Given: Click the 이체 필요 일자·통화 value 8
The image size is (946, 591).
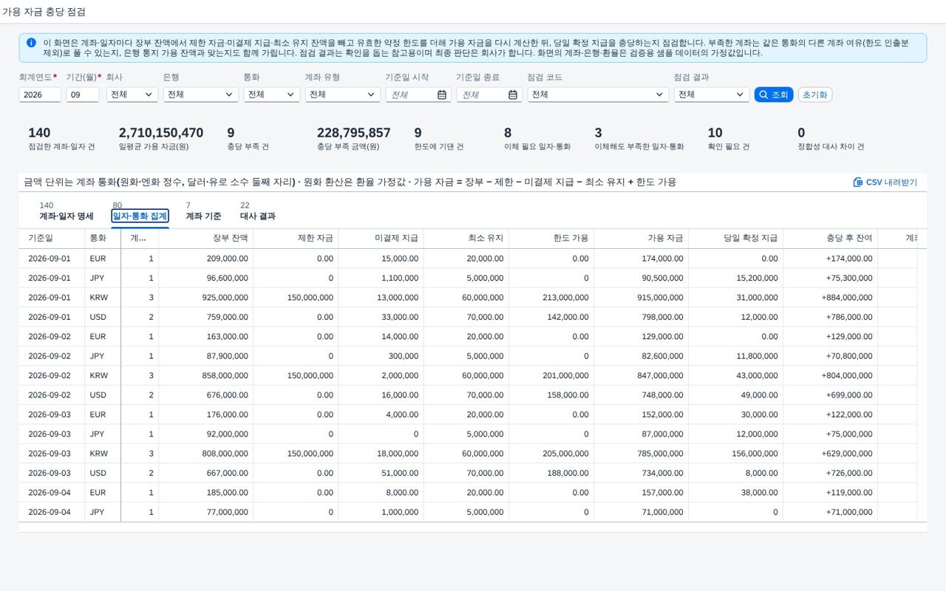Looking at the screenshot, I should [x=508, y=133].
